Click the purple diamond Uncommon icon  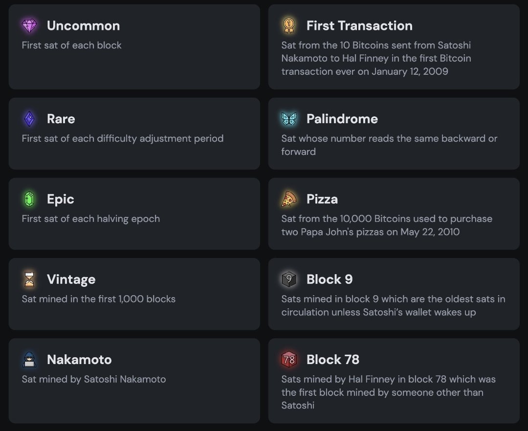(x=29, y=25)
